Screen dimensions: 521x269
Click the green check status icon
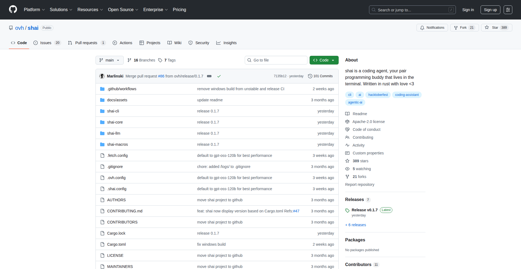pos(219,76)
